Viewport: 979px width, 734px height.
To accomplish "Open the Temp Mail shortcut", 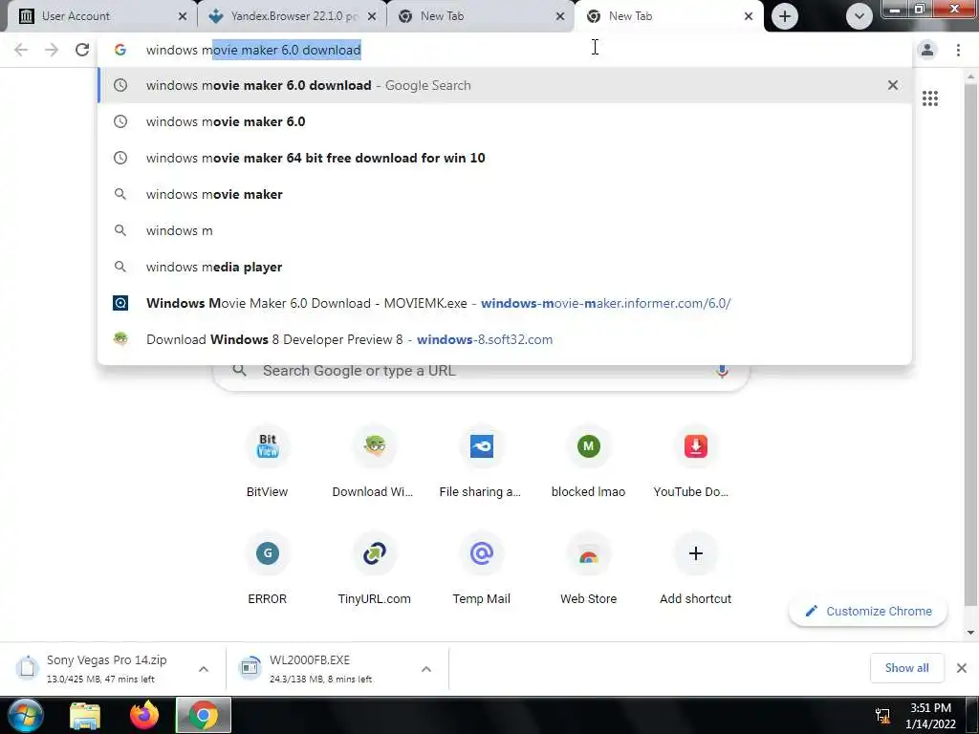I will [482, 569].
